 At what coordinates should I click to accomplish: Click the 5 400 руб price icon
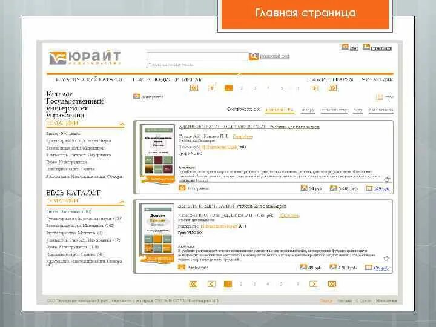333,188
